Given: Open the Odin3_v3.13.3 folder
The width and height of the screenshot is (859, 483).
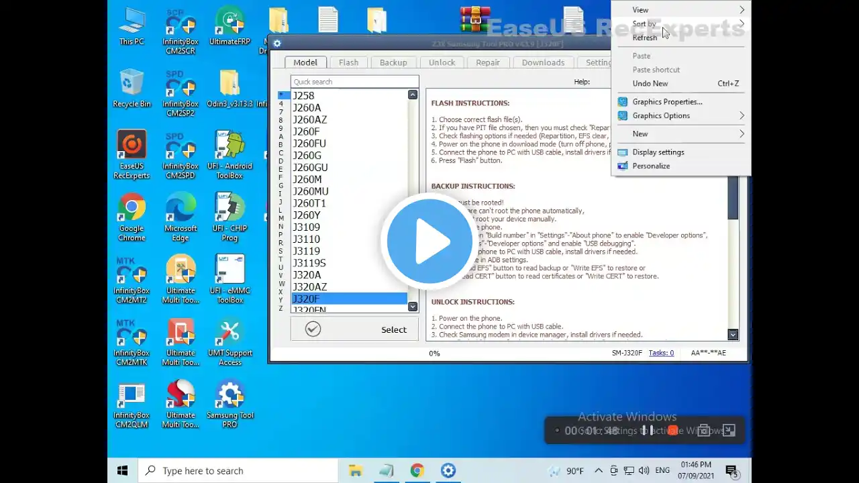Looking at the screenshot, I should pyautogui.click(x=230, y=89).
